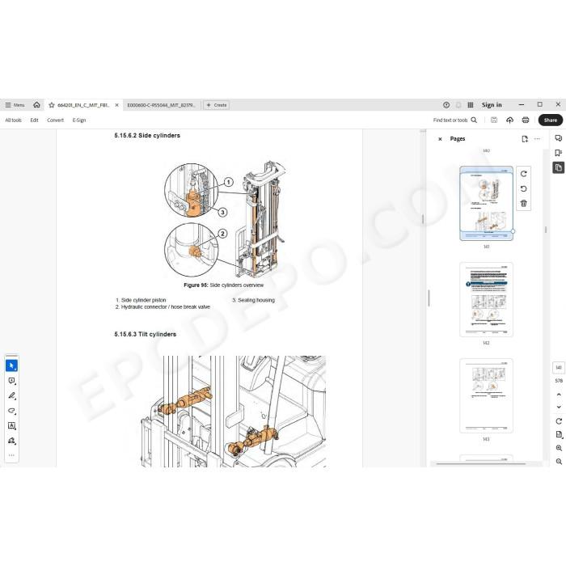
Task: Print the document using printer icon
Action: tap(526, 120)
